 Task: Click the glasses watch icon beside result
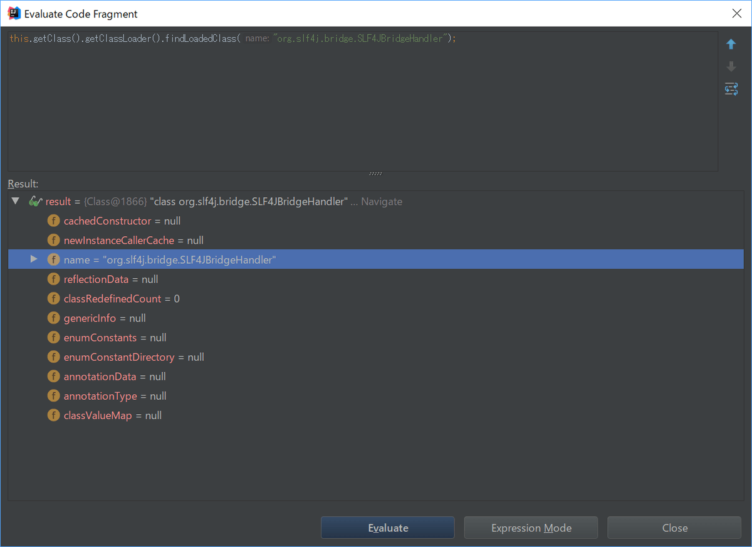[35, 202]
